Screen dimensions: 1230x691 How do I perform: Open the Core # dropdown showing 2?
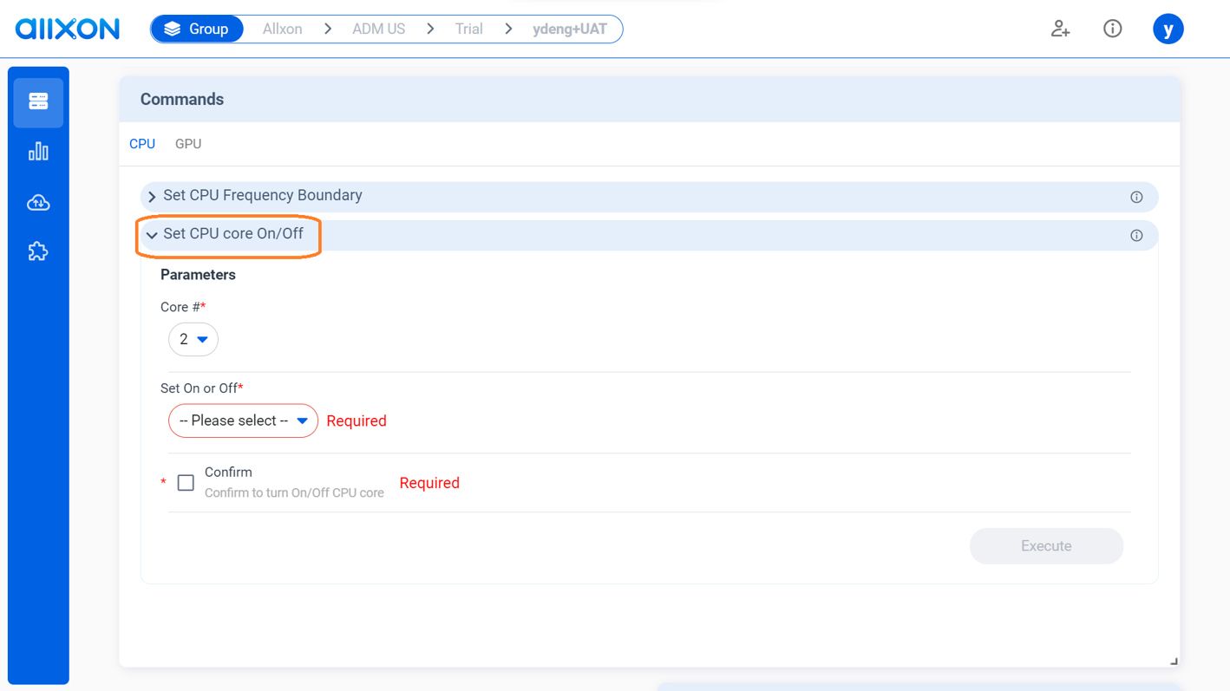click(193, 339)
